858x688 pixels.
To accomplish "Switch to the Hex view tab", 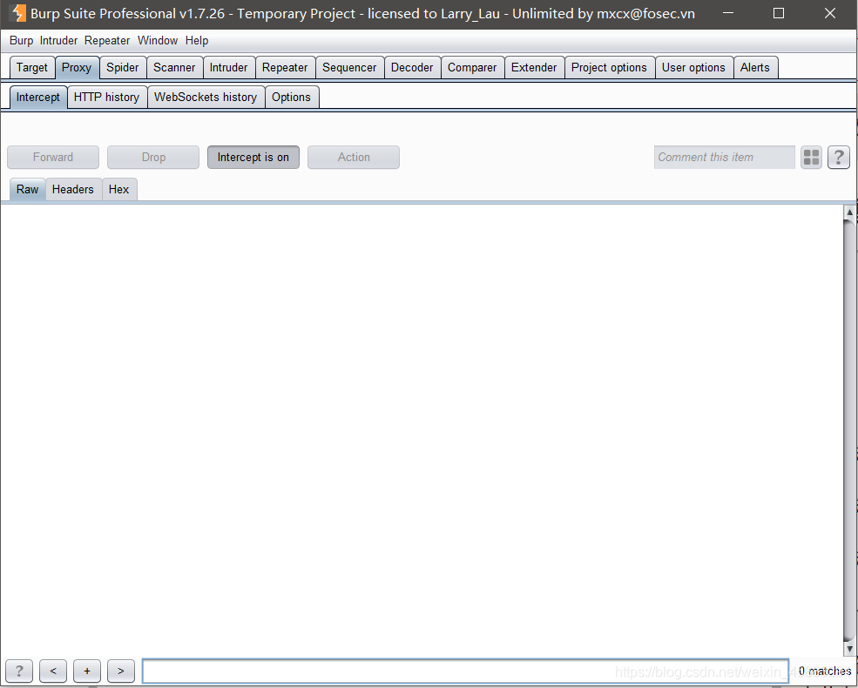I will [118, 190].
